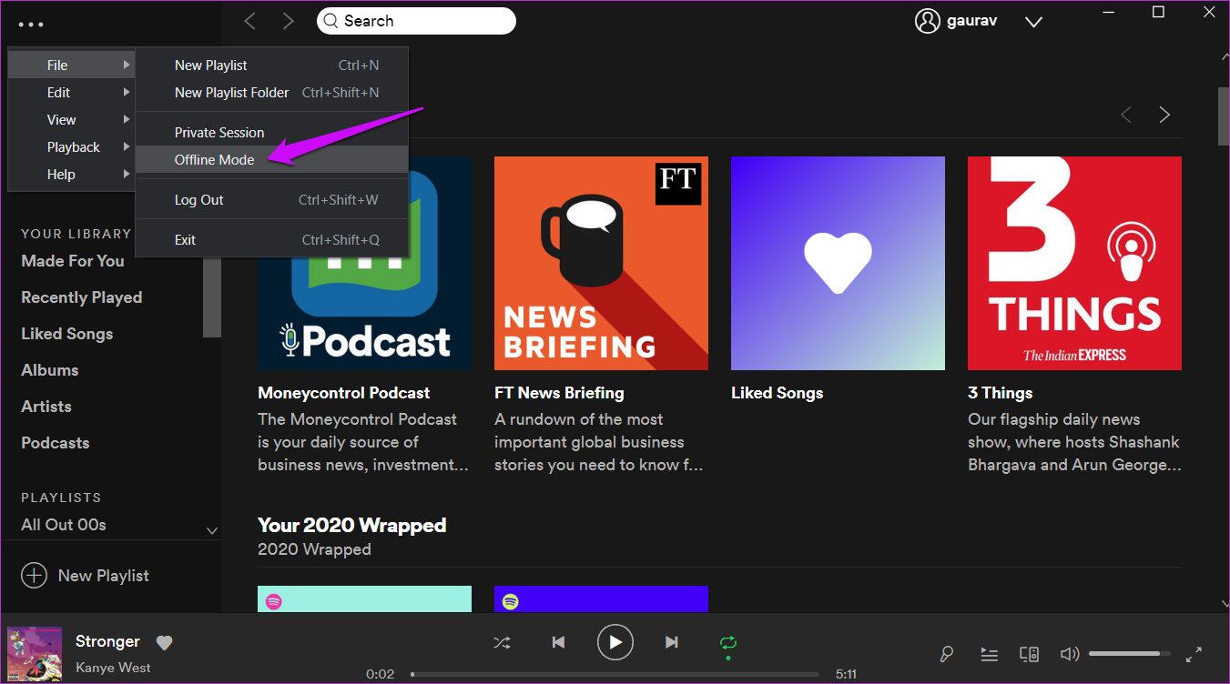This screenshot has width=1230, height=684.
Task: Collapse the All Out 00s playlist chevron
Action: point(211,529)
